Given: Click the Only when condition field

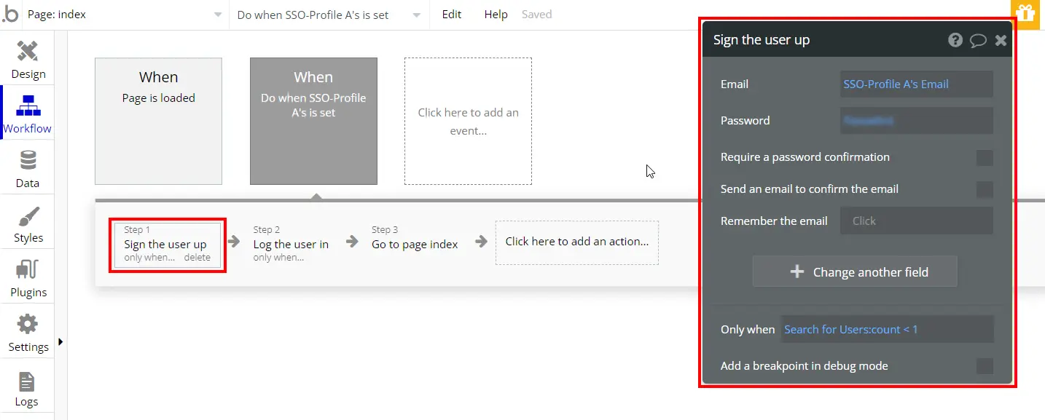Looking at the screenshot, I should (887, 330).
